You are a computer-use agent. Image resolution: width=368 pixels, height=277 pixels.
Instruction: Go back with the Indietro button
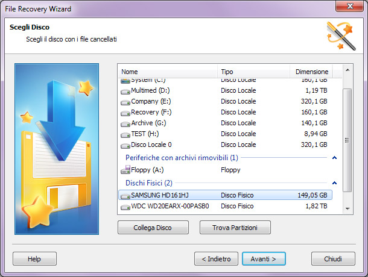[216, 259]
